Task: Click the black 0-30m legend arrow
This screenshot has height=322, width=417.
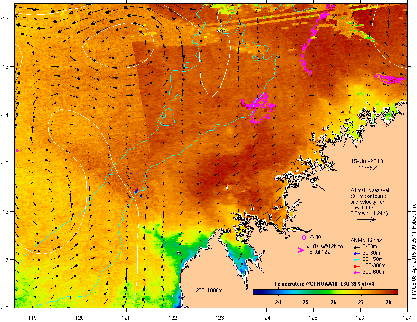Action: (x=356, y=247)
